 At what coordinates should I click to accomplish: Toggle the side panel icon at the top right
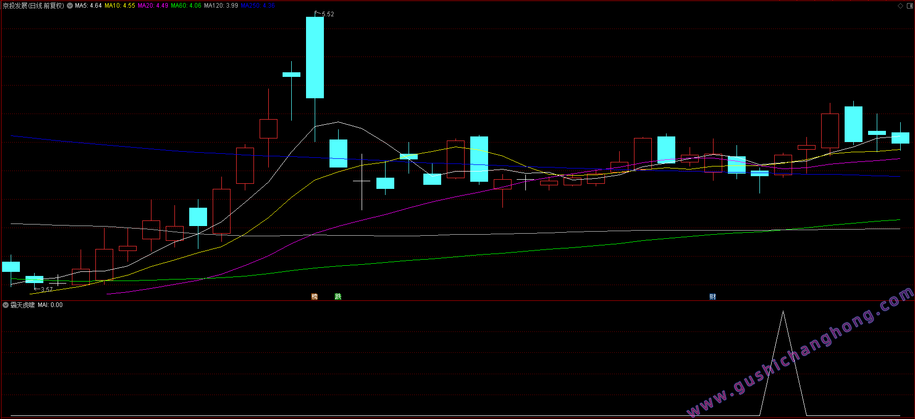click(910, 6)
